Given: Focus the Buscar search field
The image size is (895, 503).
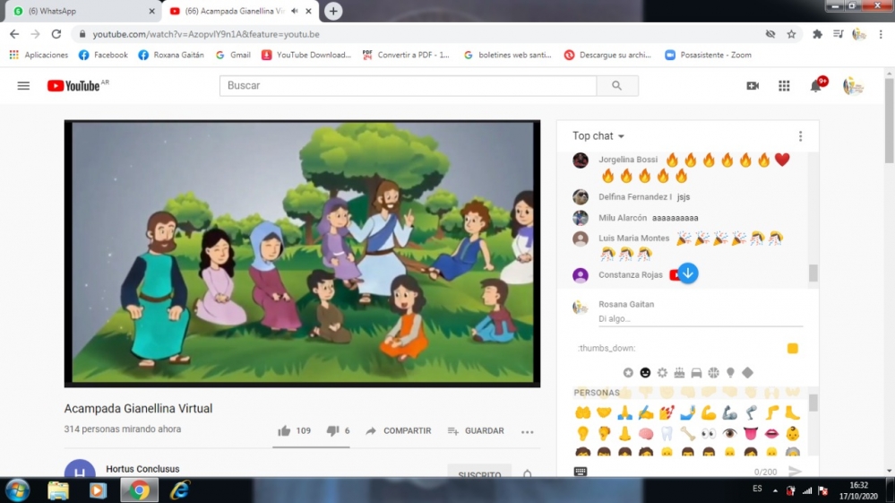Looking at the screenshot, I should (x=409, y=86).
